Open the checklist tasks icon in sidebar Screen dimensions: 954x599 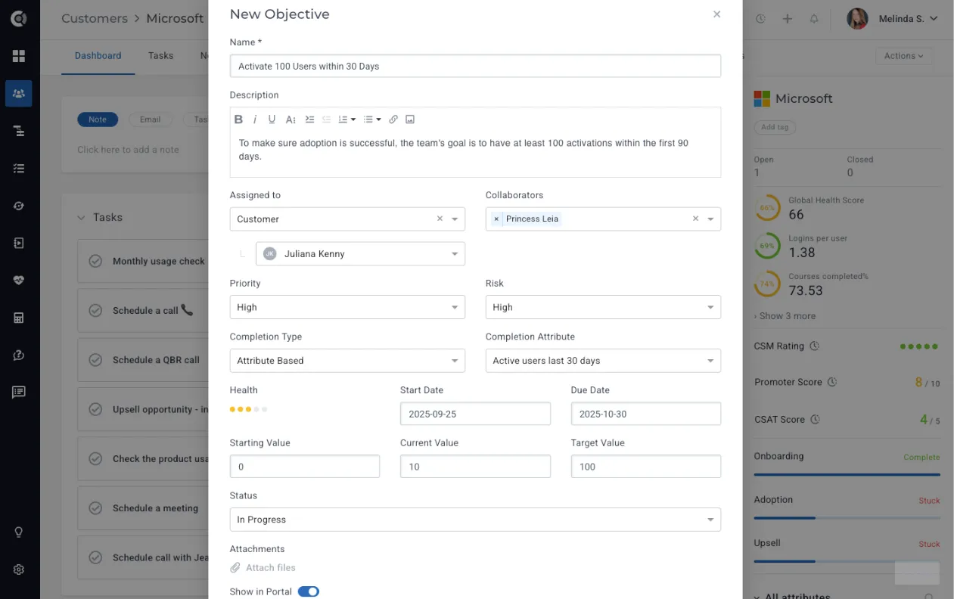click(x=19, y=169)
